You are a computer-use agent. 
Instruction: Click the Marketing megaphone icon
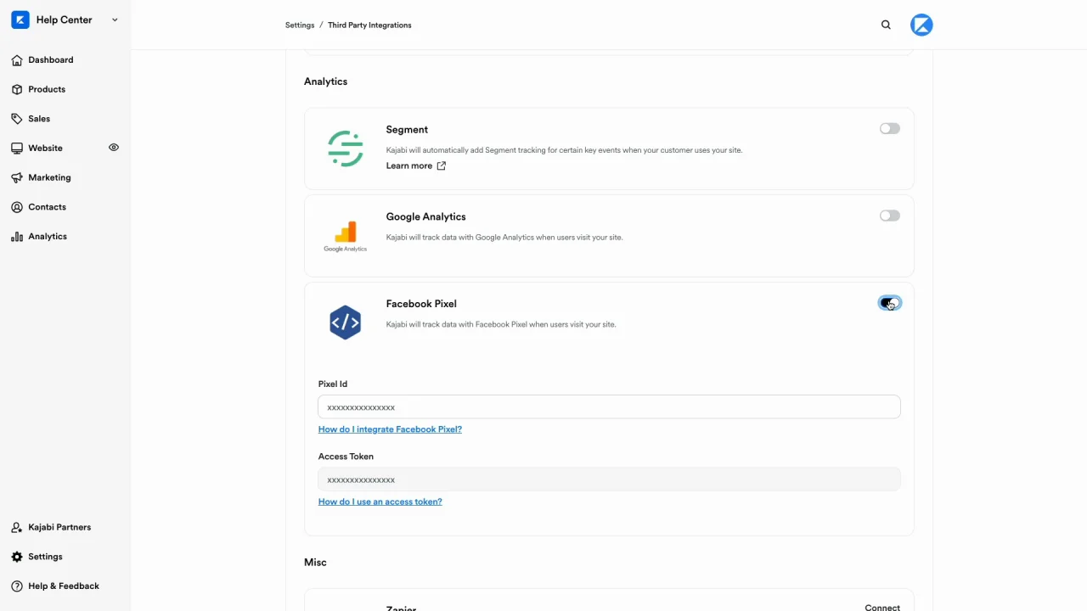pos(17,177)
